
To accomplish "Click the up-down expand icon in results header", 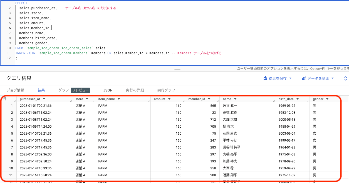I will coord(346,78).
